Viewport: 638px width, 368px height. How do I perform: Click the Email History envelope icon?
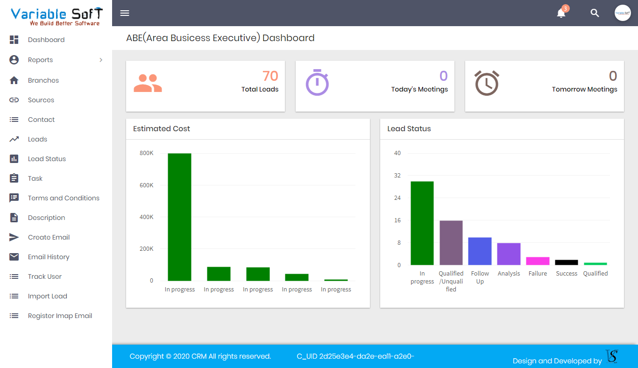(x=14, y=257)
